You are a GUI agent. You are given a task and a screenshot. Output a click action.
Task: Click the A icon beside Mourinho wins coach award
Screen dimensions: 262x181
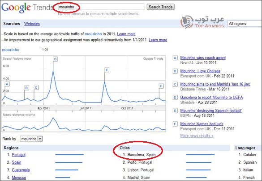175,58
